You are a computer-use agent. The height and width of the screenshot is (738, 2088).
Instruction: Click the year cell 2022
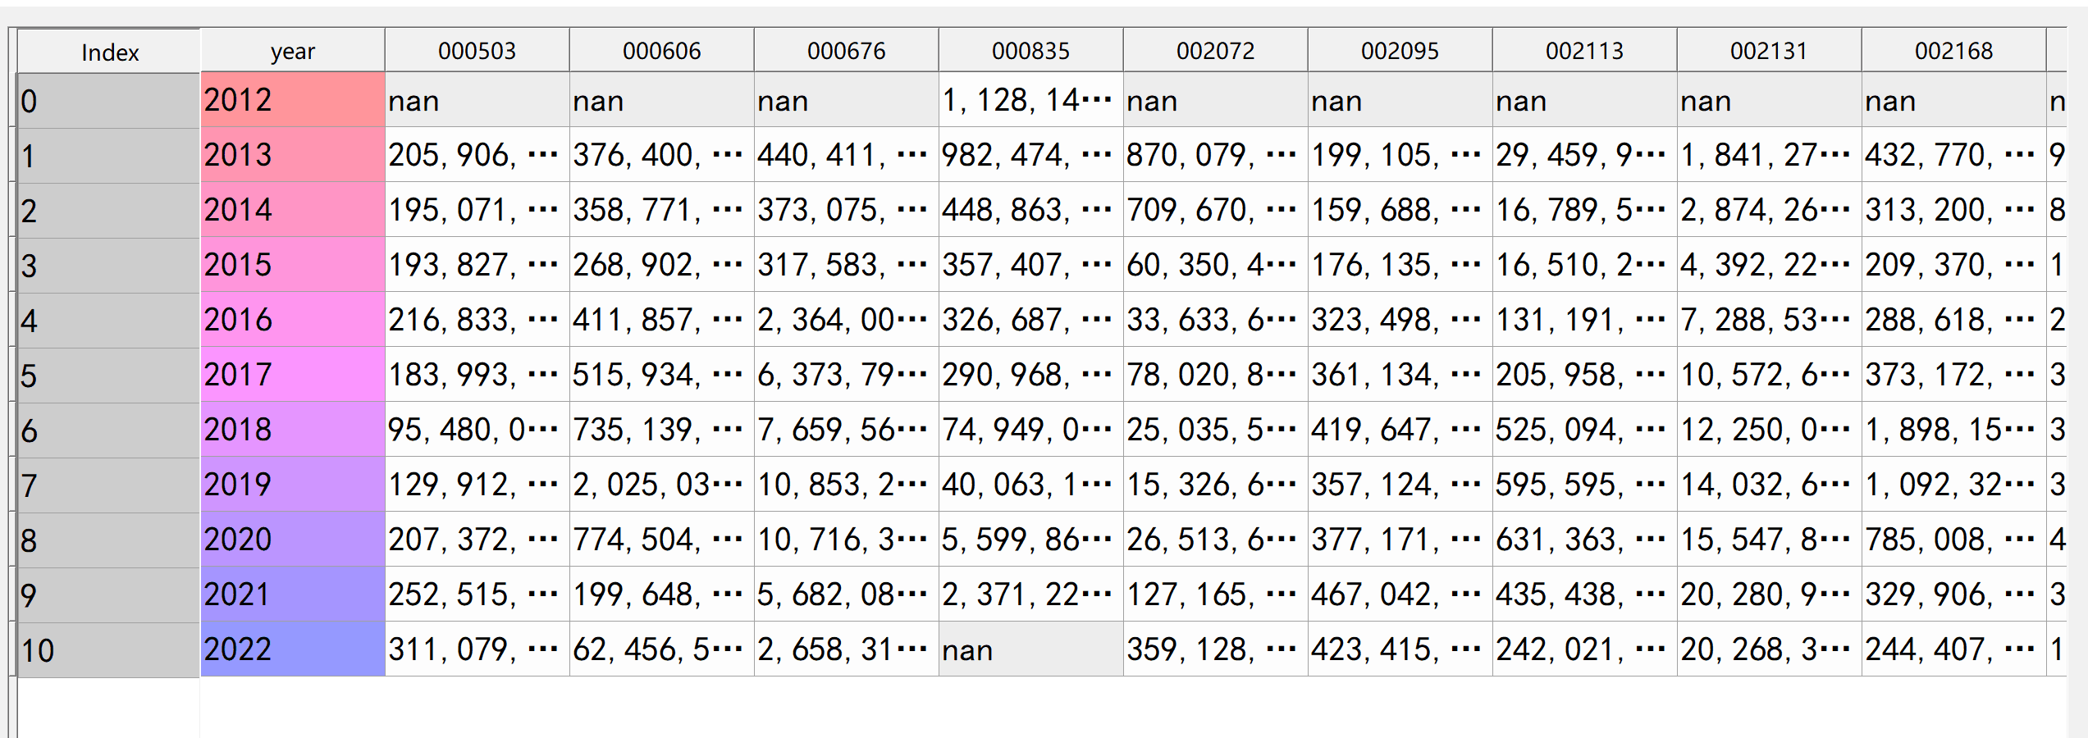click(x=293, y=649)
